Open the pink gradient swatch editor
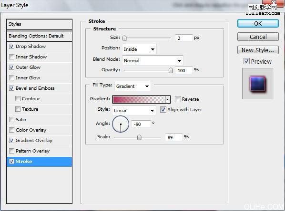 pyautogui.click(x=139, y=99)
